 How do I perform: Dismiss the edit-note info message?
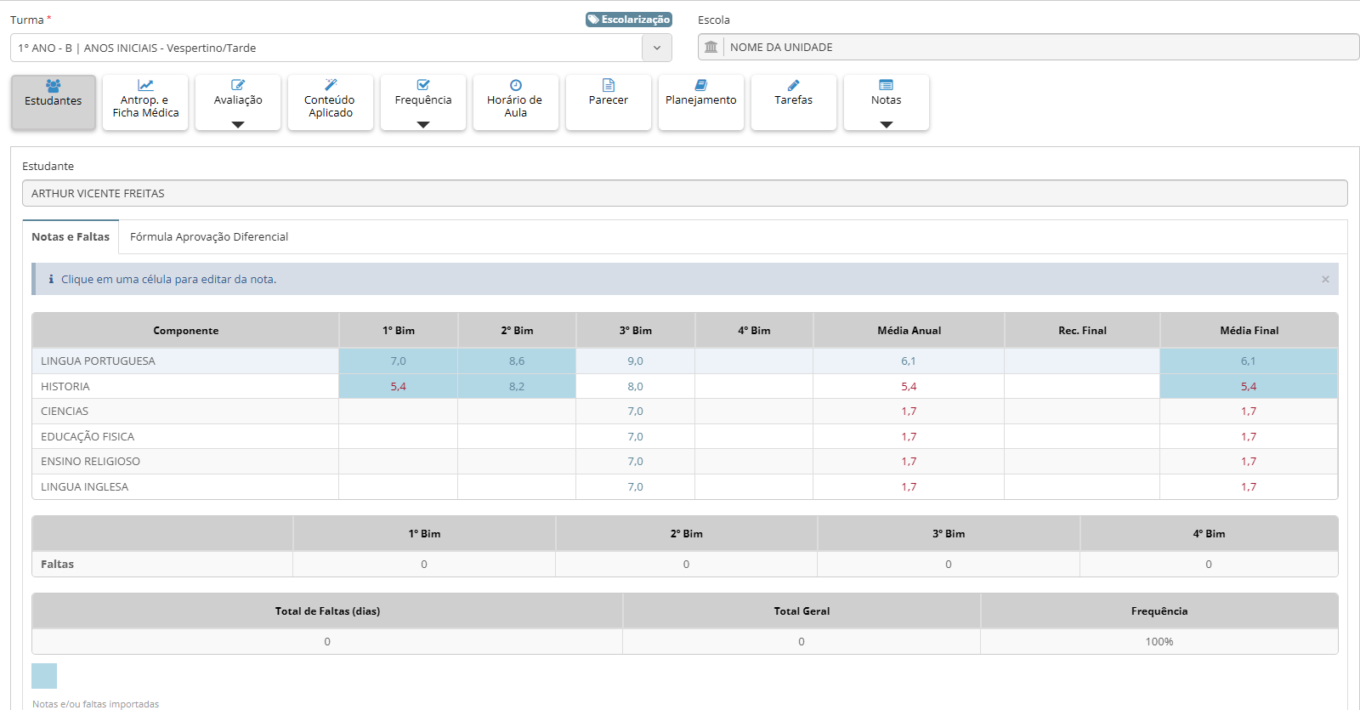1325,279
